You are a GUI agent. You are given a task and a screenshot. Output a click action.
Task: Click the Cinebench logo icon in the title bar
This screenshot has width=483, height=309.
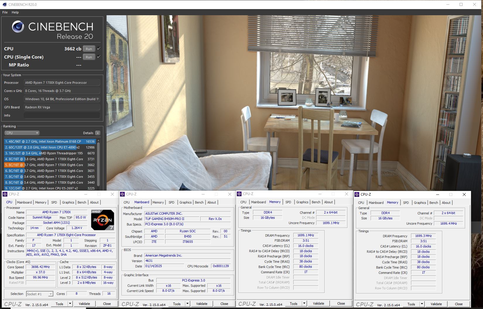[x=4, y=4]
